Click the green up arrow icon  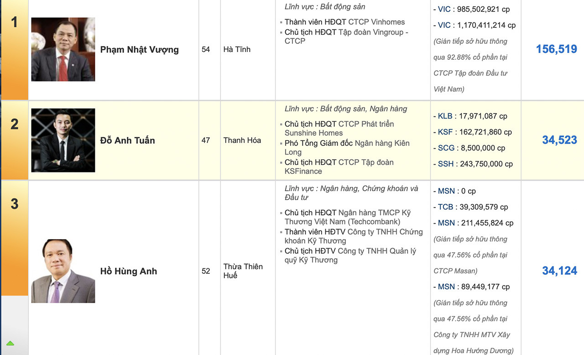pos(10,343)
